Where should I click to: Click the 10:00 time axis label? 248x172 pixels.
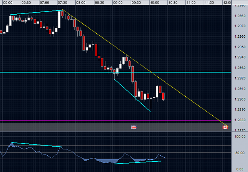point(155,3)
